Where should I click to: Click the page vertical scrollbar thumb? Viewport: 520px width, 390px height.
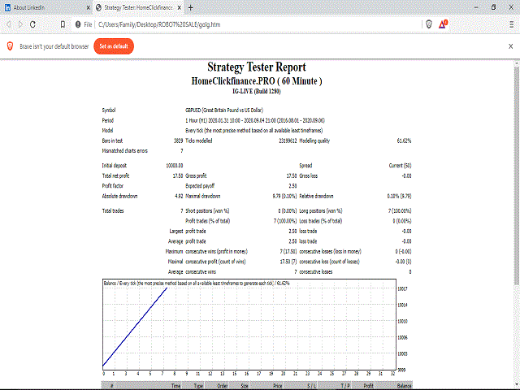(517, 174)
